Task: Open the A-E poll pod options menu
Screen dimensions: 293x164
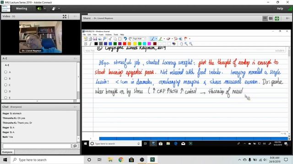Action: pos(75,58)
